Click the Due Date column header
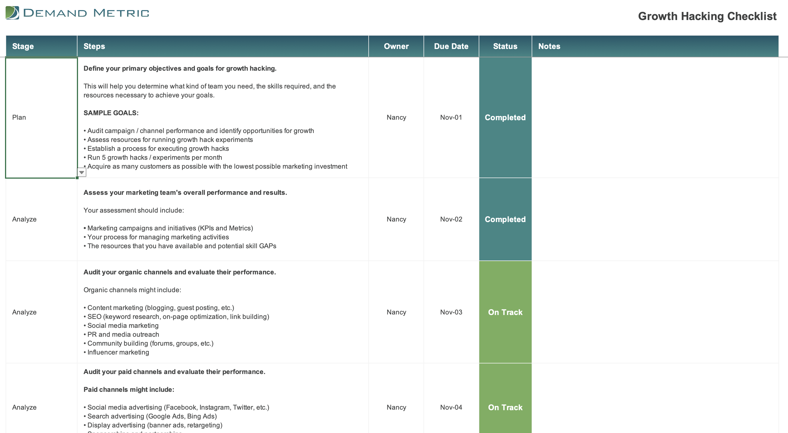The width and height of the screenshot is (788, 433). click(x=451, y=46)
